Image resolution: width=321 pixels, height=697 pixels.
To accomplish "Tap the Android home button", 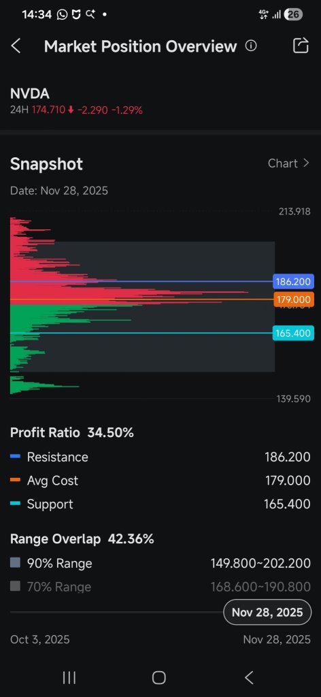I will pos(159,677).
